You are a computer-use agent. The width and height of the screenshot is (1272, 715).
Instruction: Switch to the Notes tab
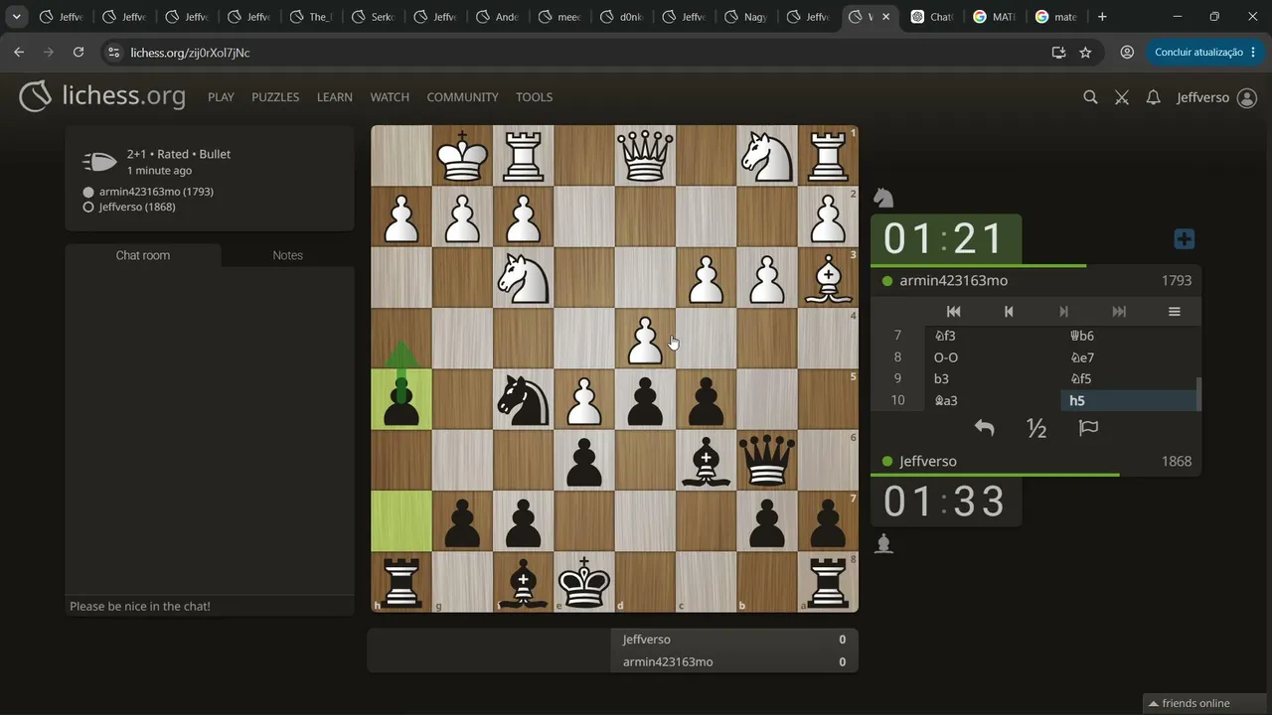[x=287, y=255]
